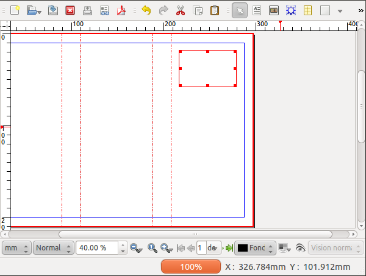
Task: Export document as PDF
Action: pos(121,10)
